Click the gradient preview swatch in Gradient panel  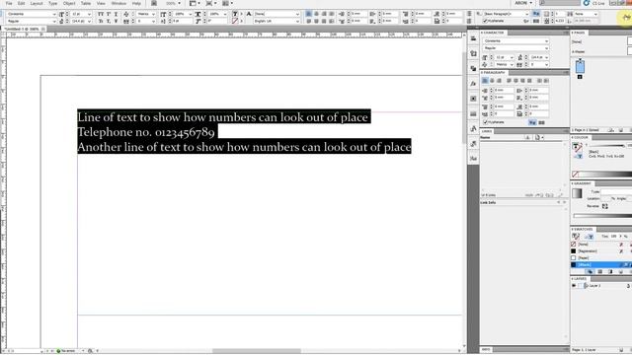(x=577, y=193)
